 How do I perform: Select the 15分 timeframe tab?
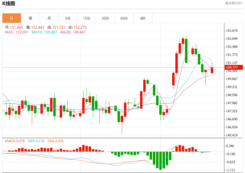point(86,18)
